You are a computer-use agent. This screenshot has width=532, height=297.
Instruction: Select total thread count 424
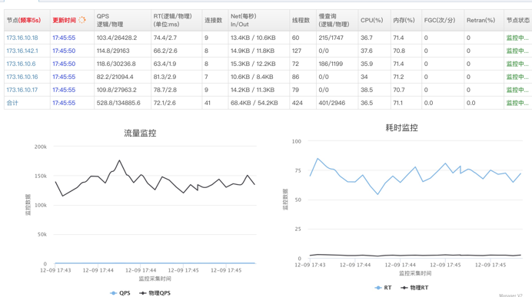click(x=298, y=103)
